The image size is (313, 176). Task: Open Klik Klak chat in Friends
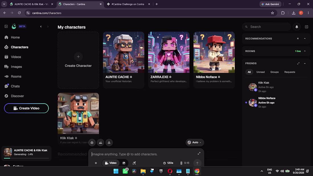[x=276, y=87]
